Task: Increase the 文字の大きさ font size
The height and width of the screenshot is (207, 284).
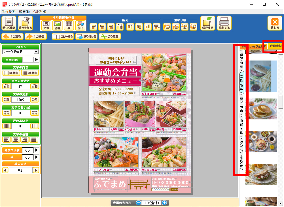Action: 35,86
